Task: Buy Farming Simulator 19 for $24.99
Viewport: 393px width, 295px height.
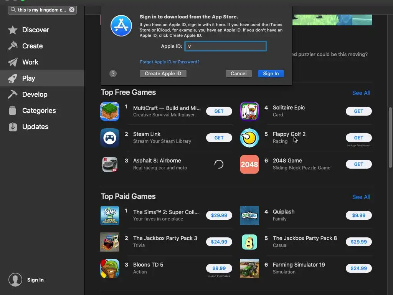Action: (359, 268)
